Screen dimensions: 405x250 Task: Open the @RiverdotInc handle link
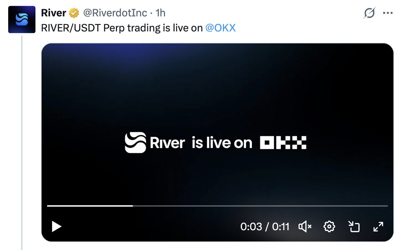click(115, 13)
